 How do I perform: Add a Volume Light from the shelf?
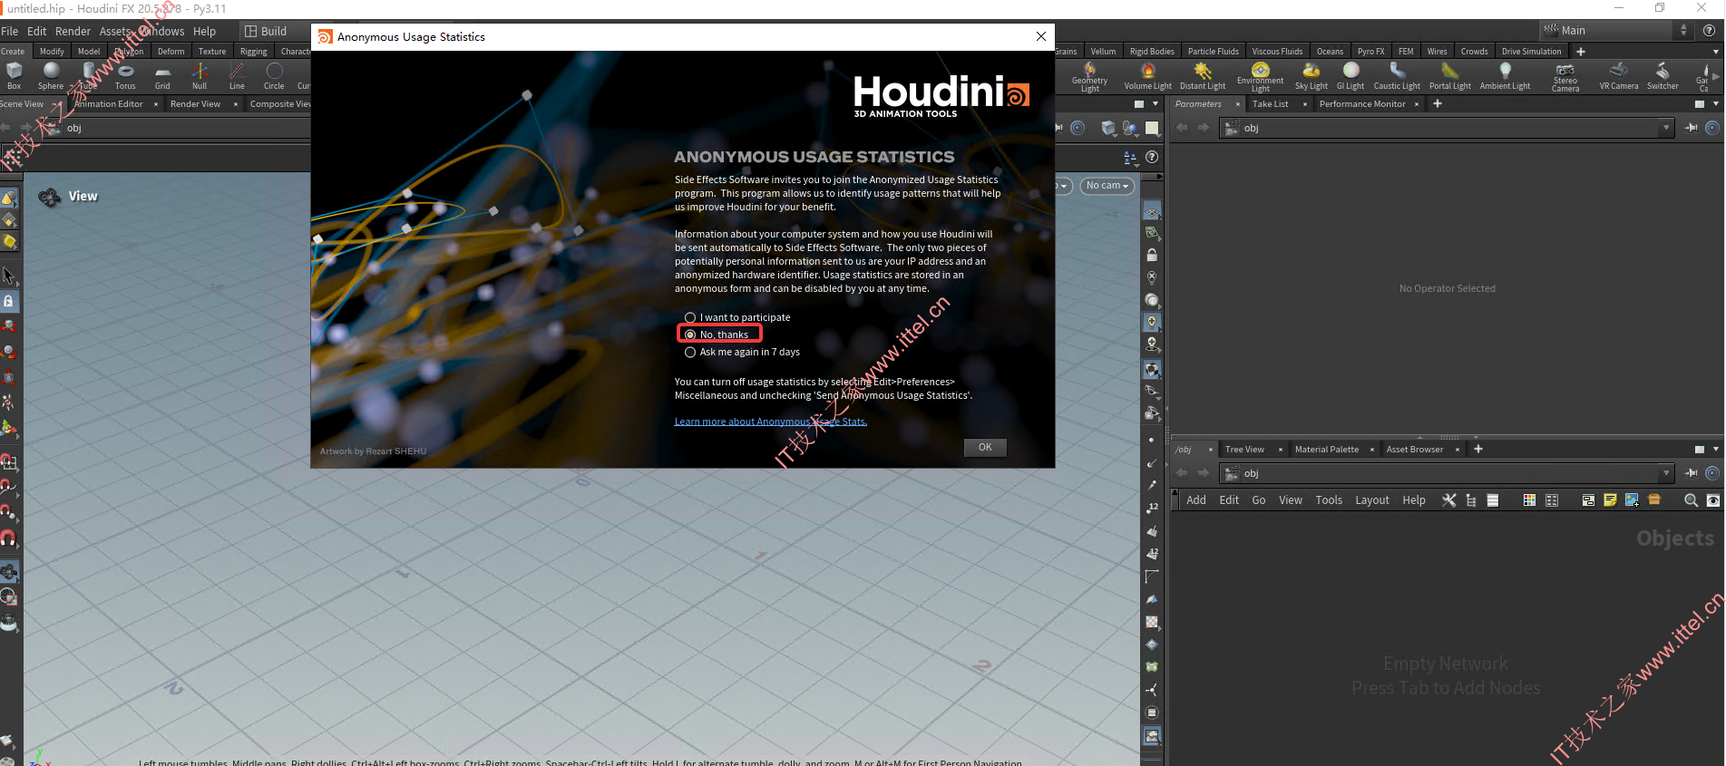tap(1147, 76)
